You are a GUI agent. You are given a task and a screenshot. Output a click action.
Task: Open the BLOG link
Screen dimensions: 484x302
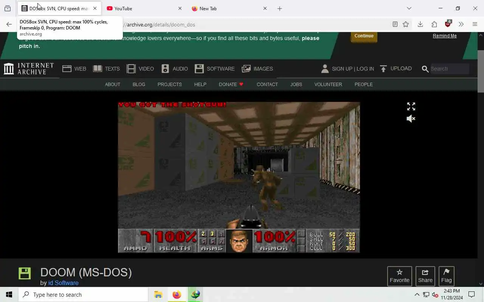pos(139,85)
